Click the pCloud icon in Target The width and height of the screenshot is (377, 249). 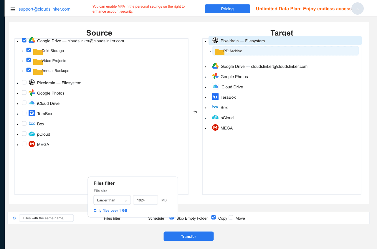point(215,117)
